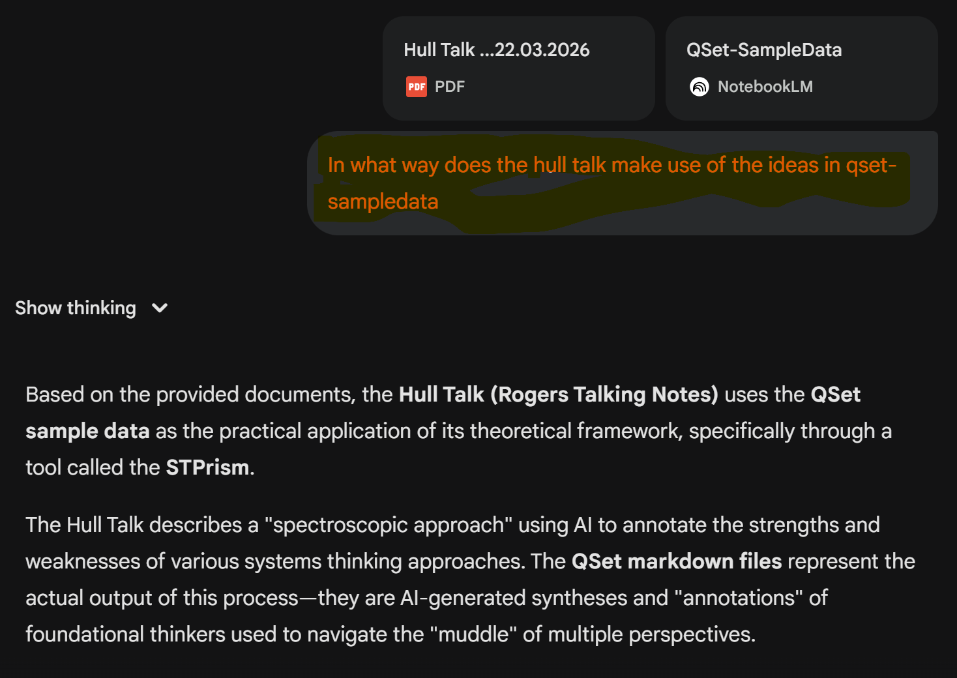Image resolution: width=957 pixels, height=678 pixels.
Task: Click the PDF file type label
Action: pyautogui.click(x=450, y=87)
